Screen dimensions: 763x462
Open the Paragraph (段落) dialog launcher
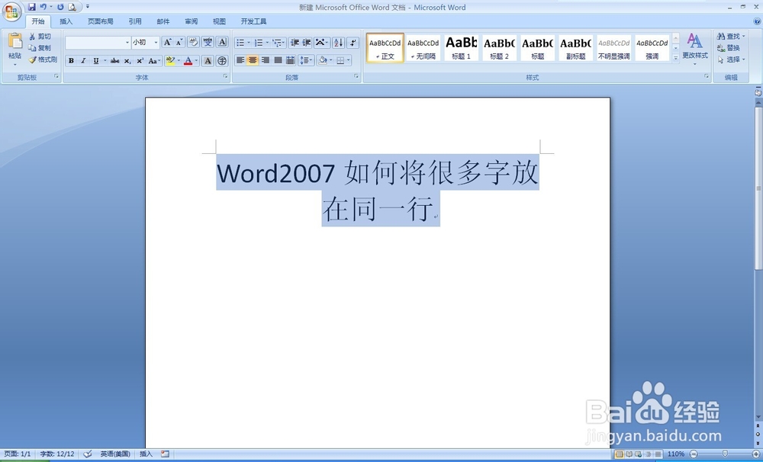click(356, 76)
